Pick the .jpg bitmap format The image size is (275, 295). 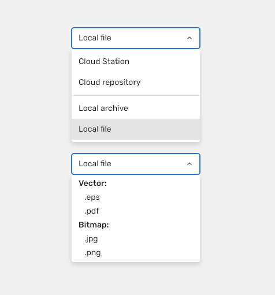point(136,239)
